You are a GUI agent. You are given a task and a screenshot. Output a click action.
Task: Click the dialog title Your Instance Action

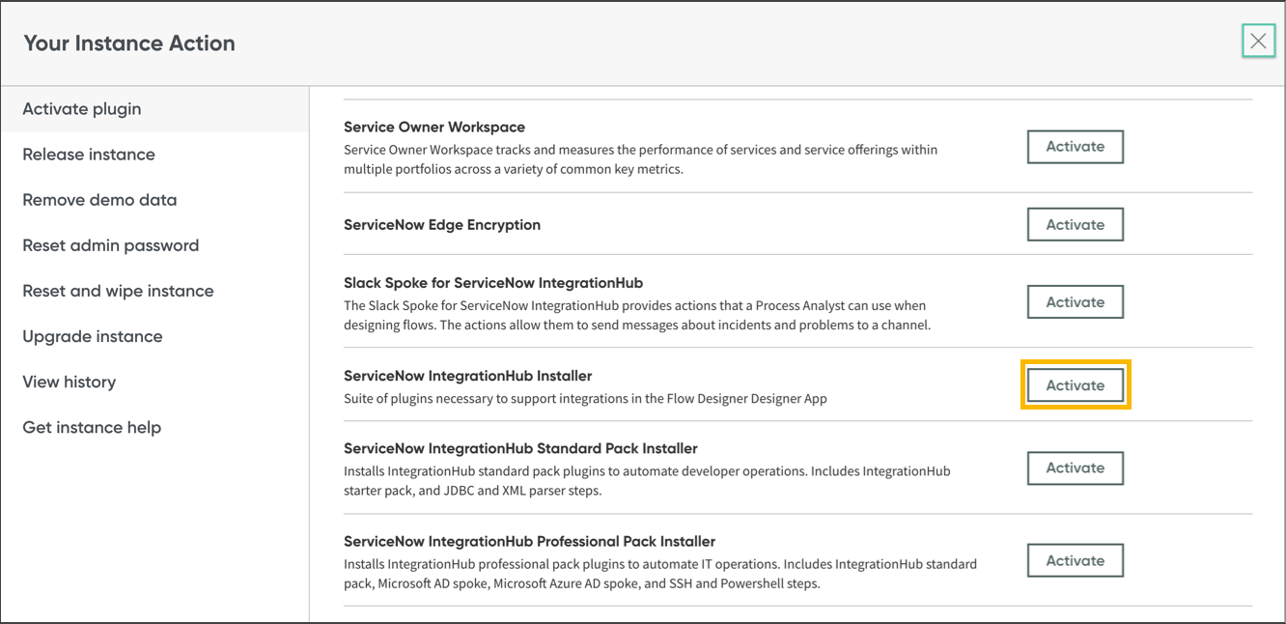pos(128,43)
